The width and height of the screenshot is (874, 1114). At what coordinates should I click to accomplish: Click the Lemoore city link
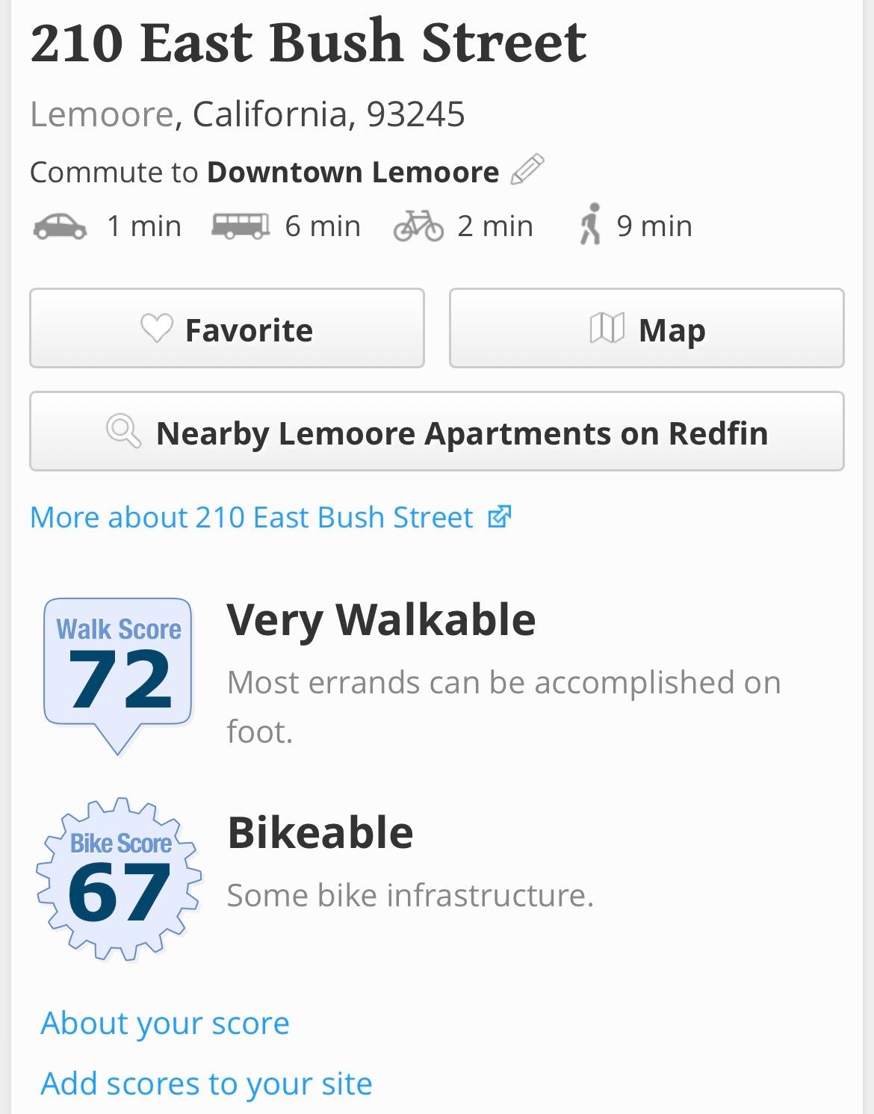[102, 114]
